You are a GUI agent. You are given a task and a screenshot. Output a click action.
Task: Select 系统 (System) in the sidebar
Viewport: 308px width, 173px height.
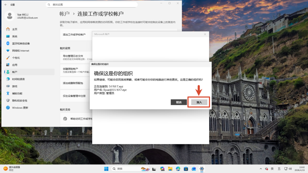(x=14, y=37)
